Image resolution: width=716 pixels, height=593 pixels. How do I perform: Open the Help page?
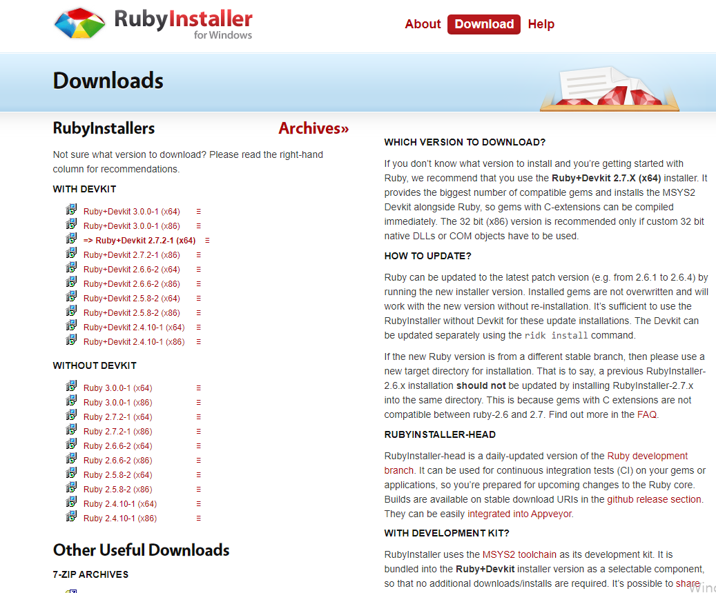(x=541, y=24)
